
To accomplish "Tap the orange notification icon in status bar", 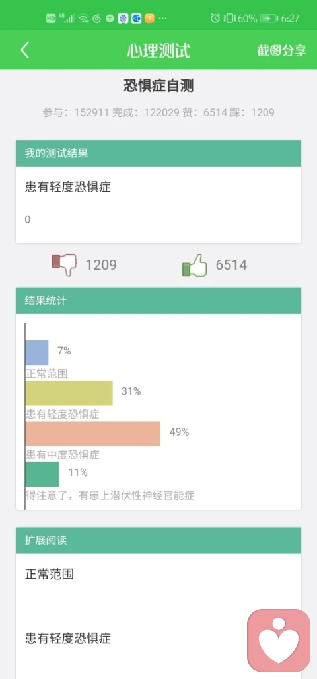I will [x=149, y=19].
